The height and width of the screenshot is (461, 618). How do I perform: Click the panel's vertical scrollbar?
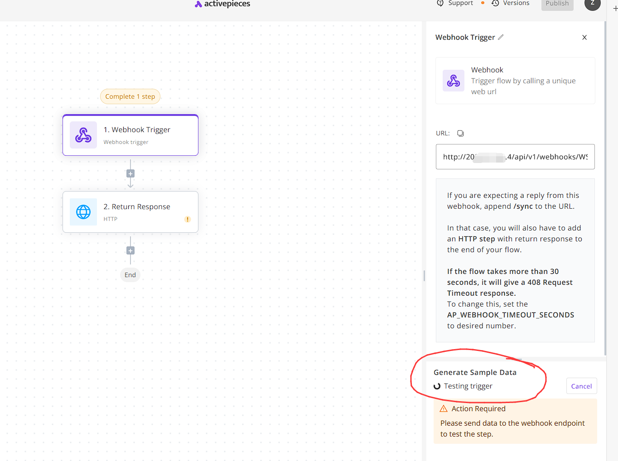coord(605,188)
